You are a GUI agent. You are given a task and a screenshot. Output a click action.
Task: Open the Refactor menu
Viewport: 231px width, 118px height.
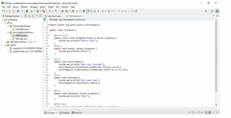point(24,7)
